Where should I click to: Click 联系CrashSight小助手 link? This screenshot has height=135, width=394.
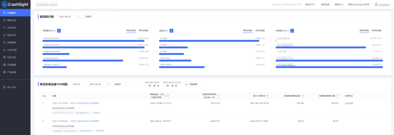(359, 4)
